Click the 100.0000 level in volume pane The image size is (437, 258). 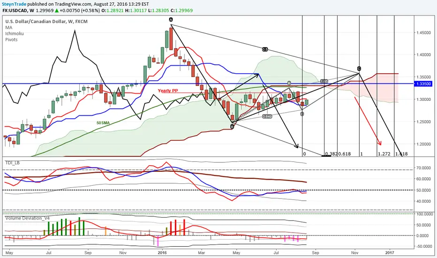424,214
